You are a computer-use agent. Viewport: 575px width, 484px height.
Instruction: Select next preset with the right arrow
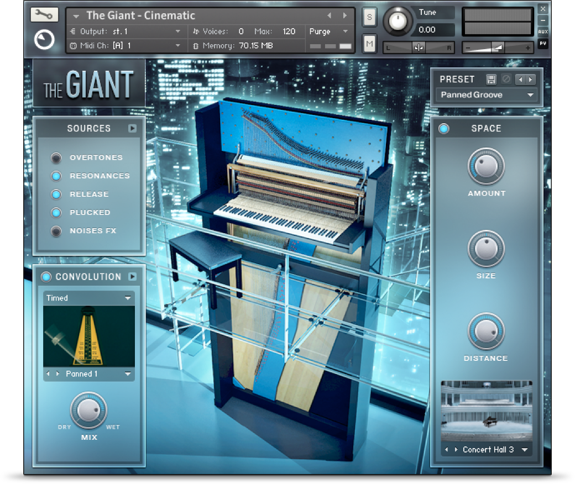(x=530, y=79)
